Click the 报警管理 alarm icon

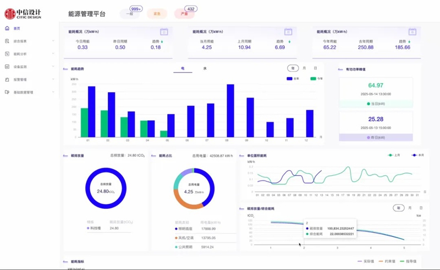[7, 79]
